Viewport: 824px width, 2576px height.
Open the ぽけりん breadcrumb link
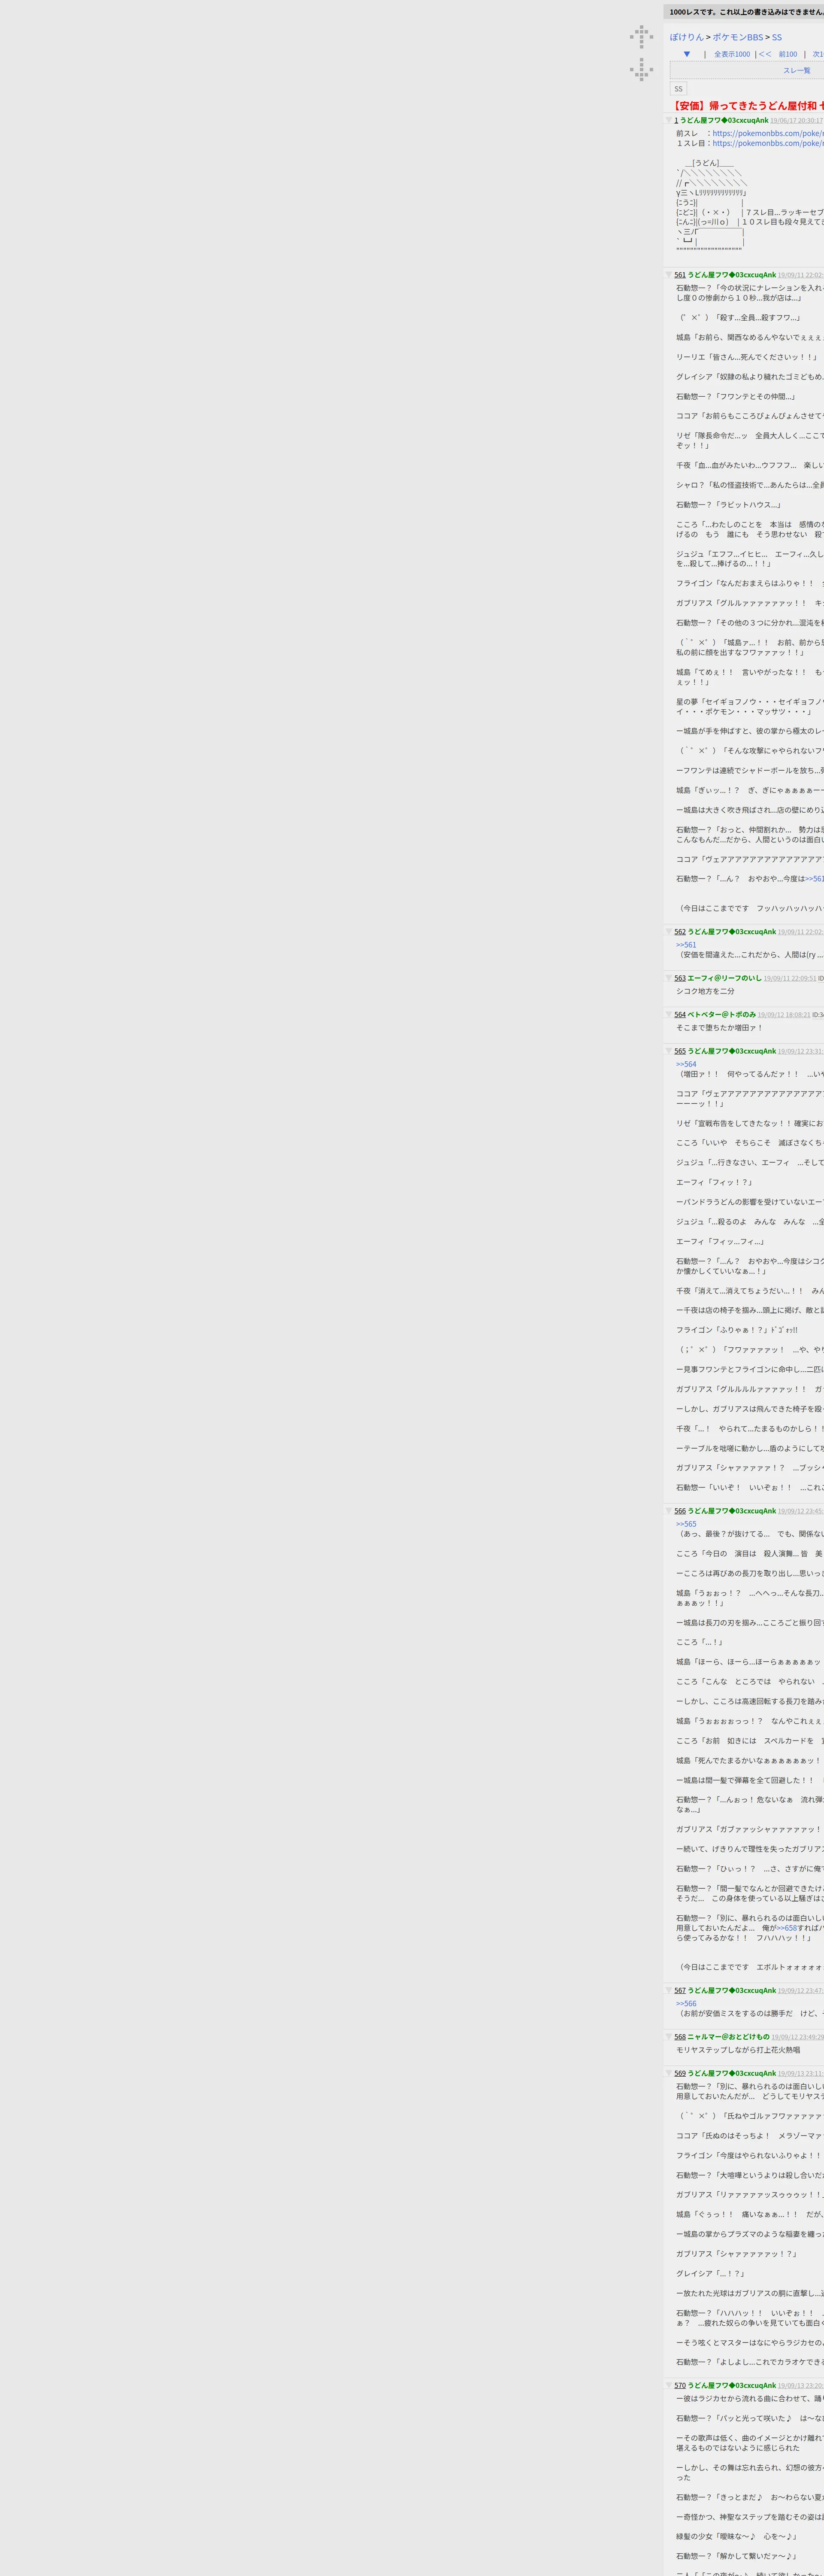(x=687, y=37)
